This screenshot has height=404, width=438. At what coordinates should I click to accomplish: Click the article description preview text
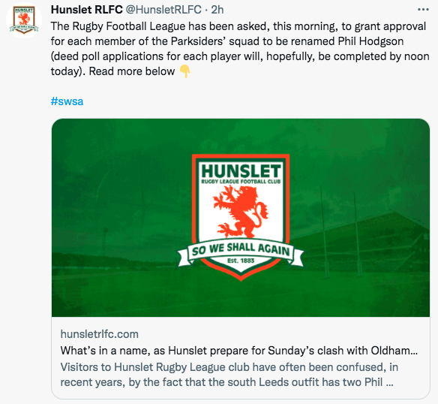229,375
